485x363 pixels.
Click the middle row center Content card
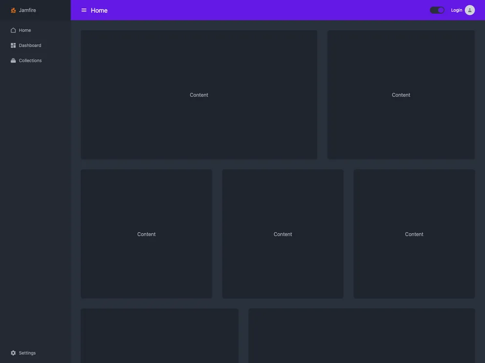[x=283, y=234]
